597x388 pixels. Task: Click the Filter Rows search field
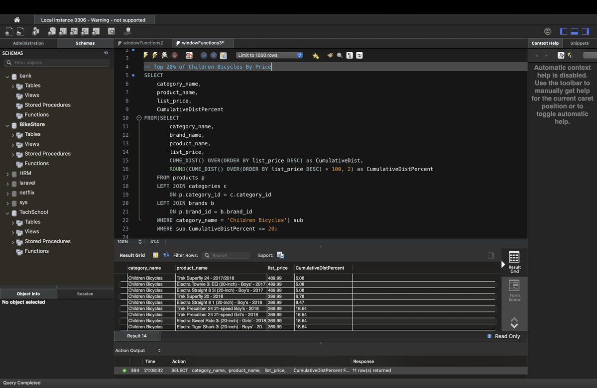click(226, 255)
